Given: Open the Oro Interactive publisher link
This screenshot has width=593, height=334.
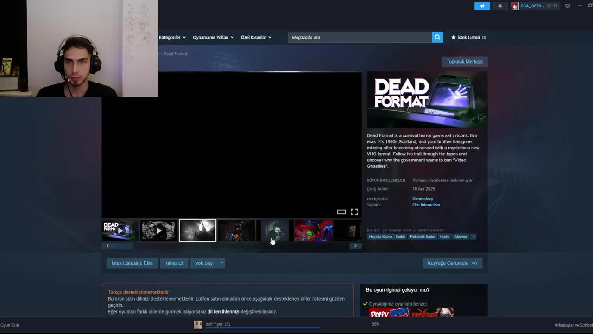Looking at the screenshot, I should point(426,205).
